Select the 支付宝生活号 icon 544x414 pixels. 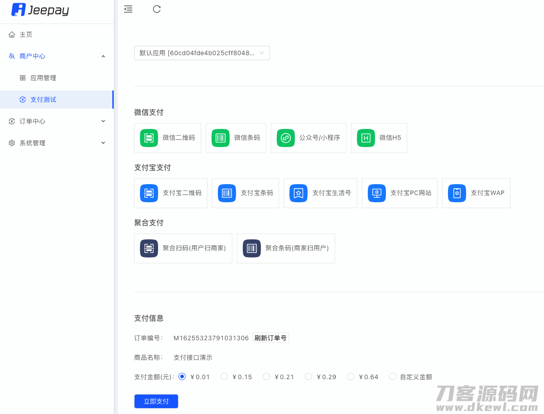[298, 193]
